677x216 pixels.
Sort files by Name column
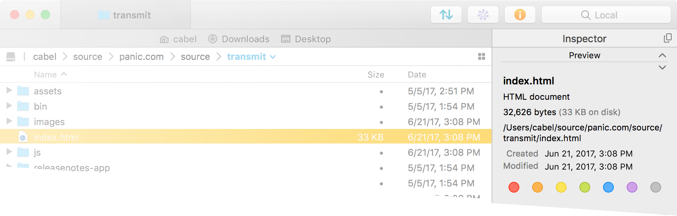click(45, 74)
